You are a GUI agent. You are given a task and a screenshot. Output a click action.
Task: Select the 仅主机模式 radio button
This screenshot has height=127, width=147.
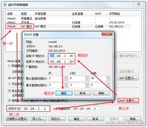tap(9, 84)
